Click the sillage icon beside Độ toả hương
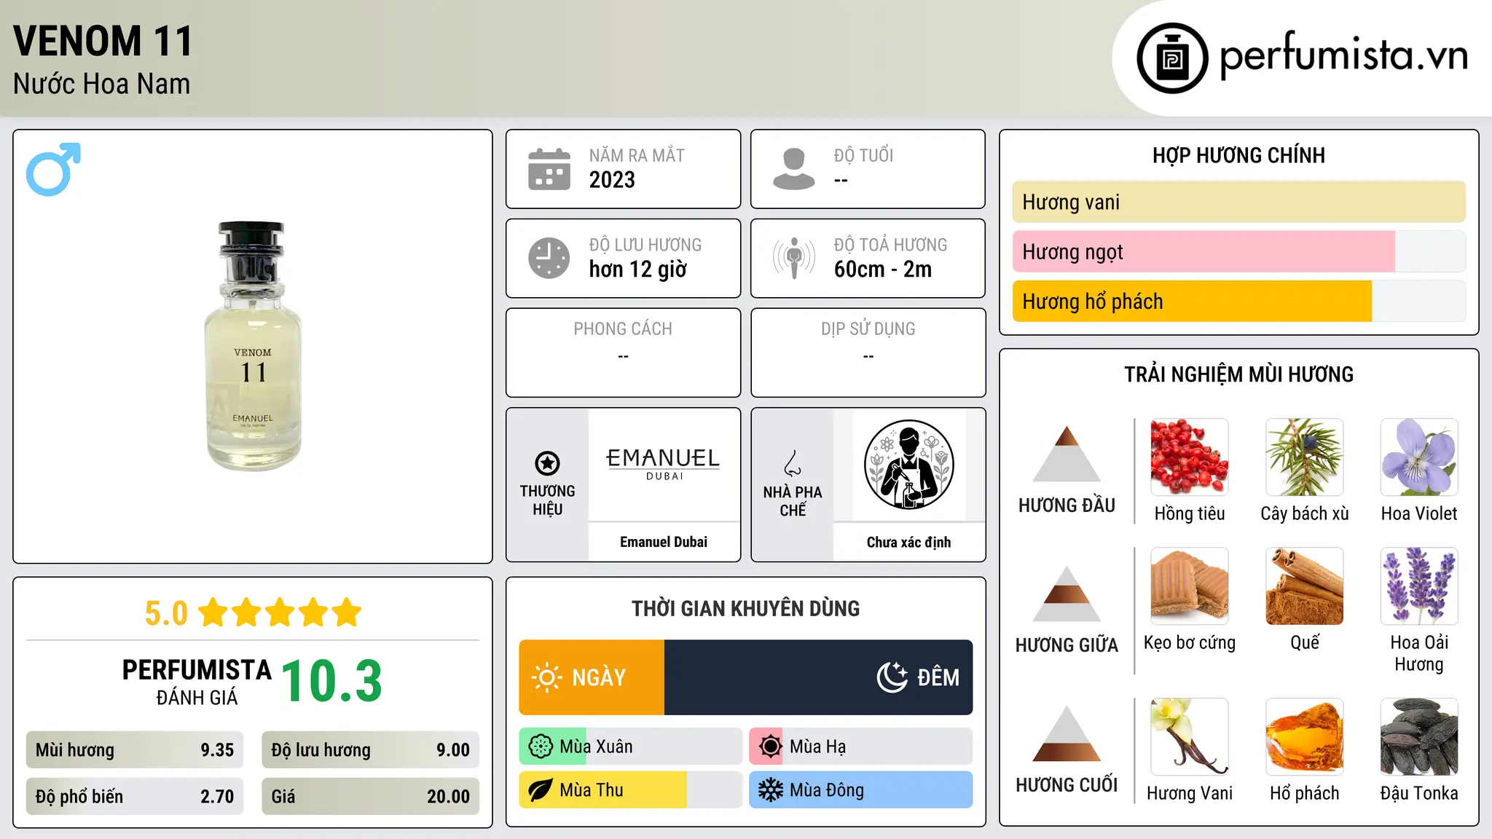 point(794,258)
